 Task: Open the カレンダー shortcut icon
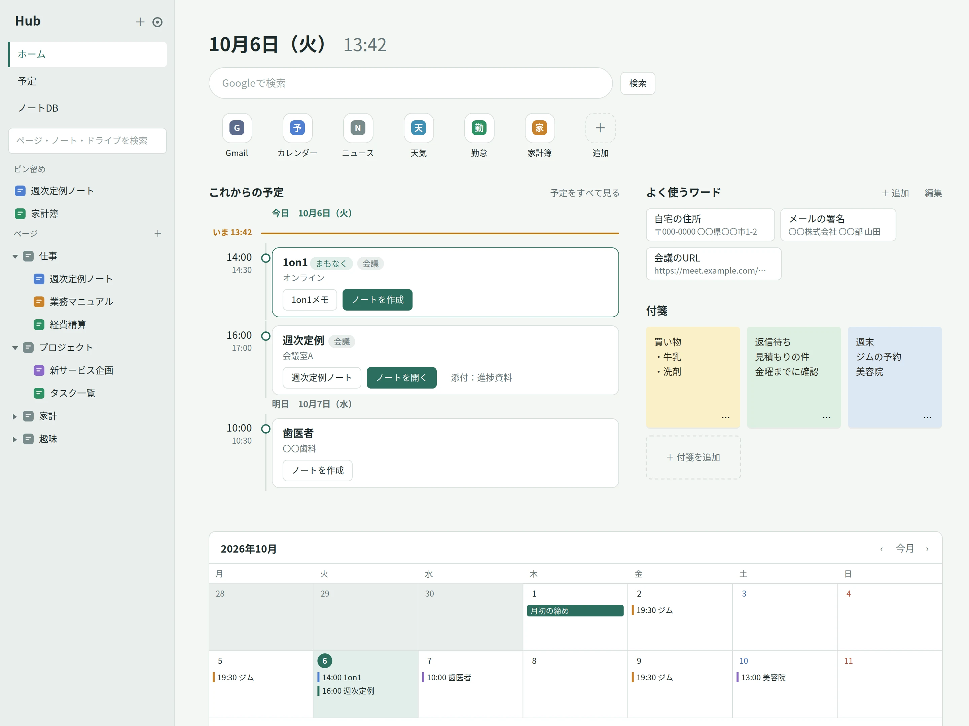[297, 128]
